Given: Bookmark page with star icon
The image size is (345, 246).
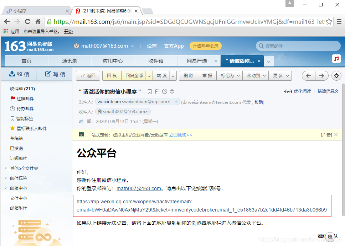Looking at the screenshot, I should pyautogui.click(x=329, y=21).
